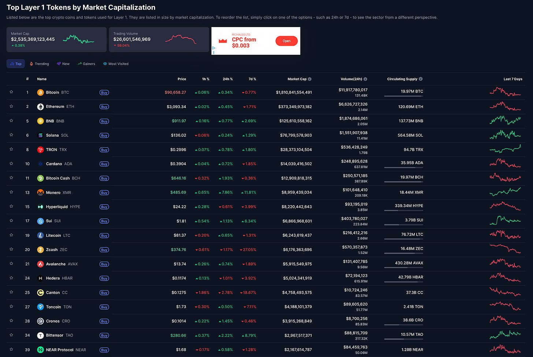Screen dimensions: 533x357
Task: Click the Bittensor coin logo
Action: [40, 335]
